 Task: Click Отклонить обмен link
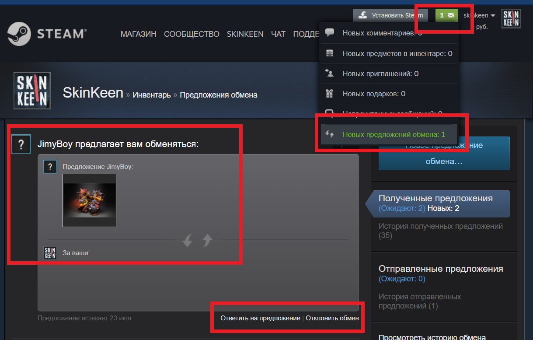(332, 318)
